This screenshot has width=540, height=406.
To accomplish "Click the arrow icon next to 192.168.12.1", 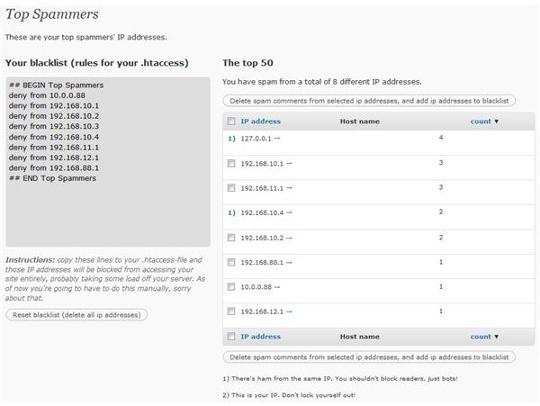I will click(289, 311).
